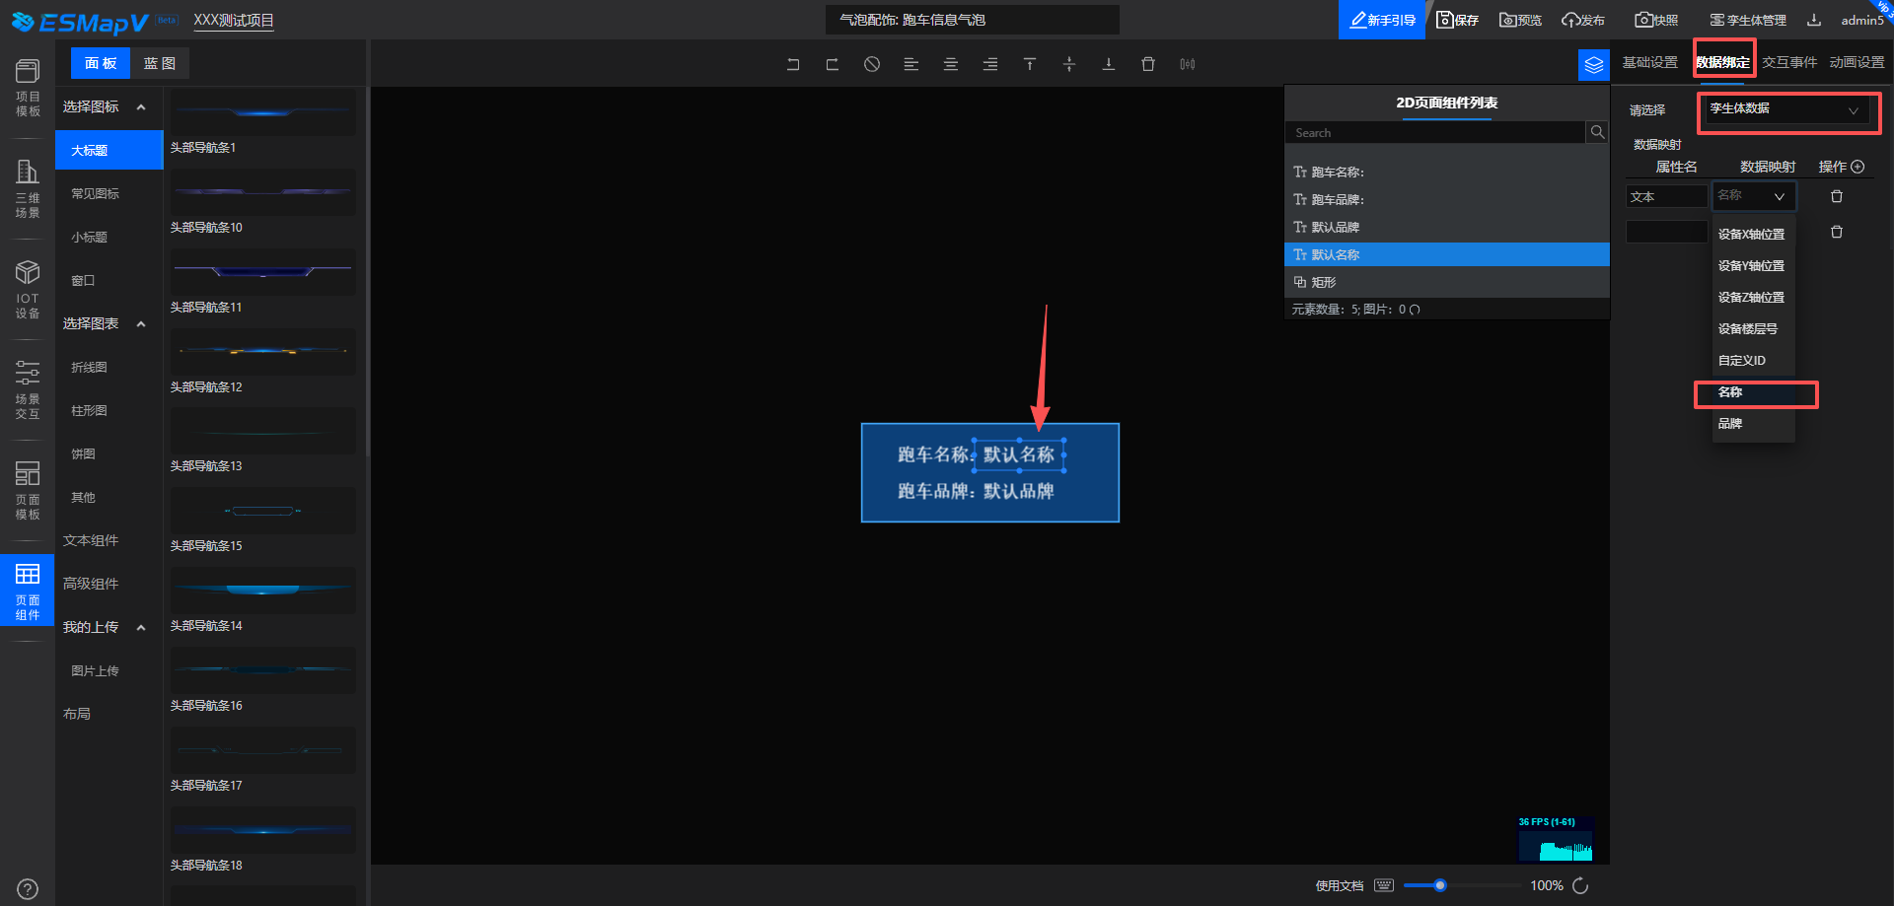Select 跑车名称: in the component list
1894x906 pixels.
[x=1447, y=172]
